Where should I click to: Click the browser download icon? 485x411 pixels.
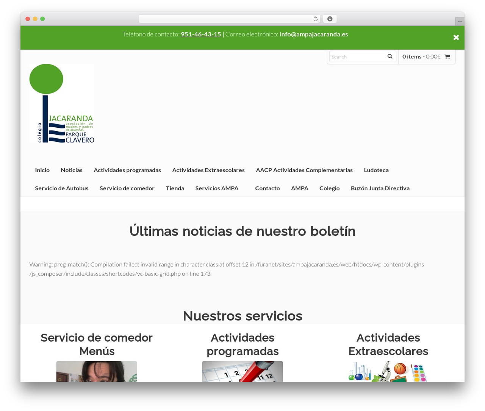tap(330, 19)
